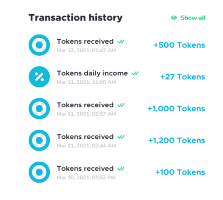The image size is (223, 200).
Task: Click the token icon for the +500 transaction
Action: tap(39, 45)
